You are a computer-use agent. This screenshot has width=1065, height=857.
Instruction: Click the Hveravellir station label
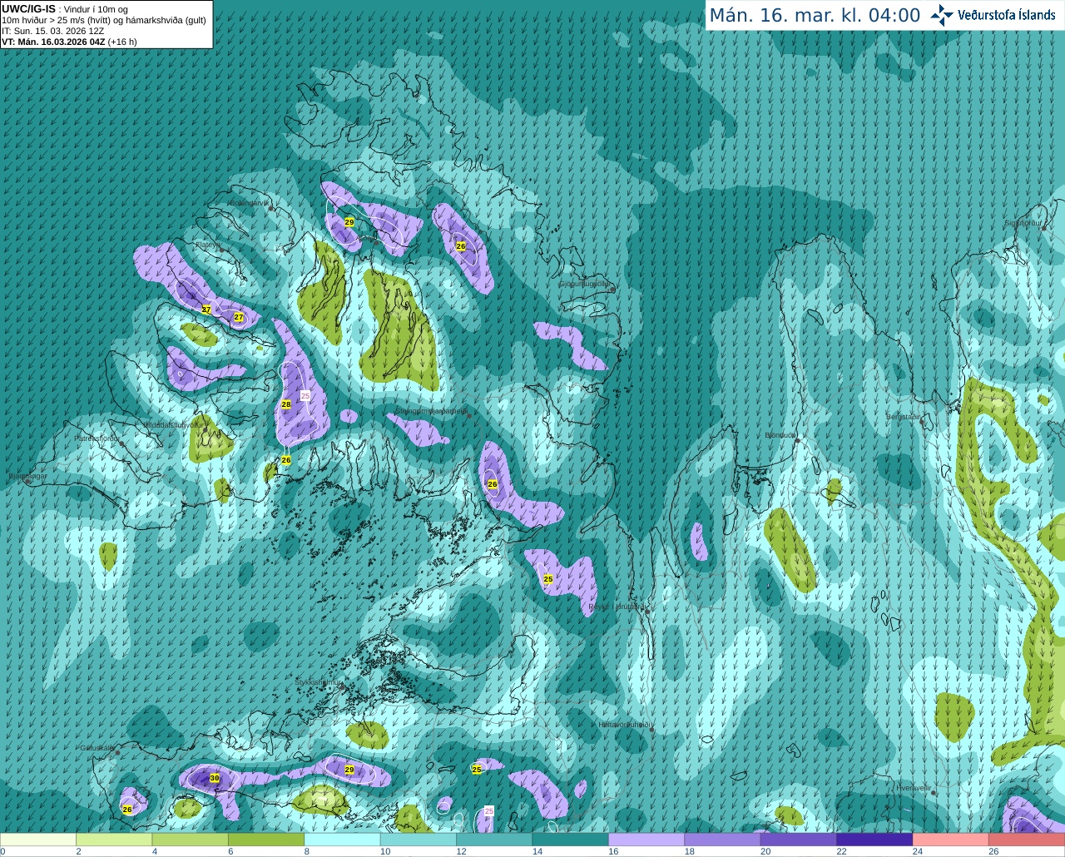pos(914,787)
